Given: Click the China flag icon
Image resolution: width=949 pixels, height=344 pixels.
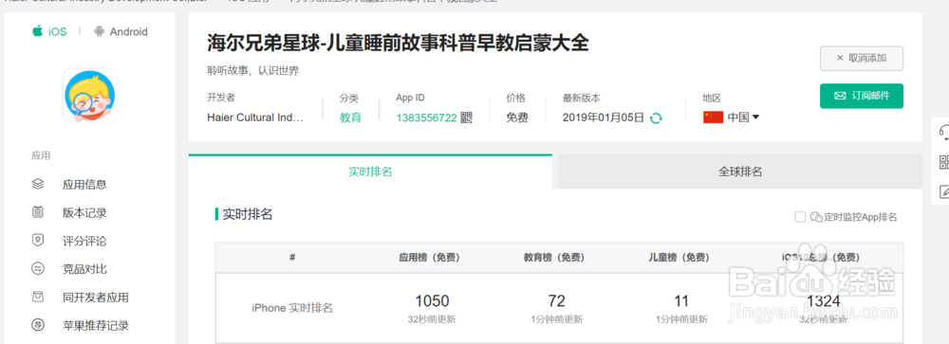Looking at the screenshot, I should 713,118.
